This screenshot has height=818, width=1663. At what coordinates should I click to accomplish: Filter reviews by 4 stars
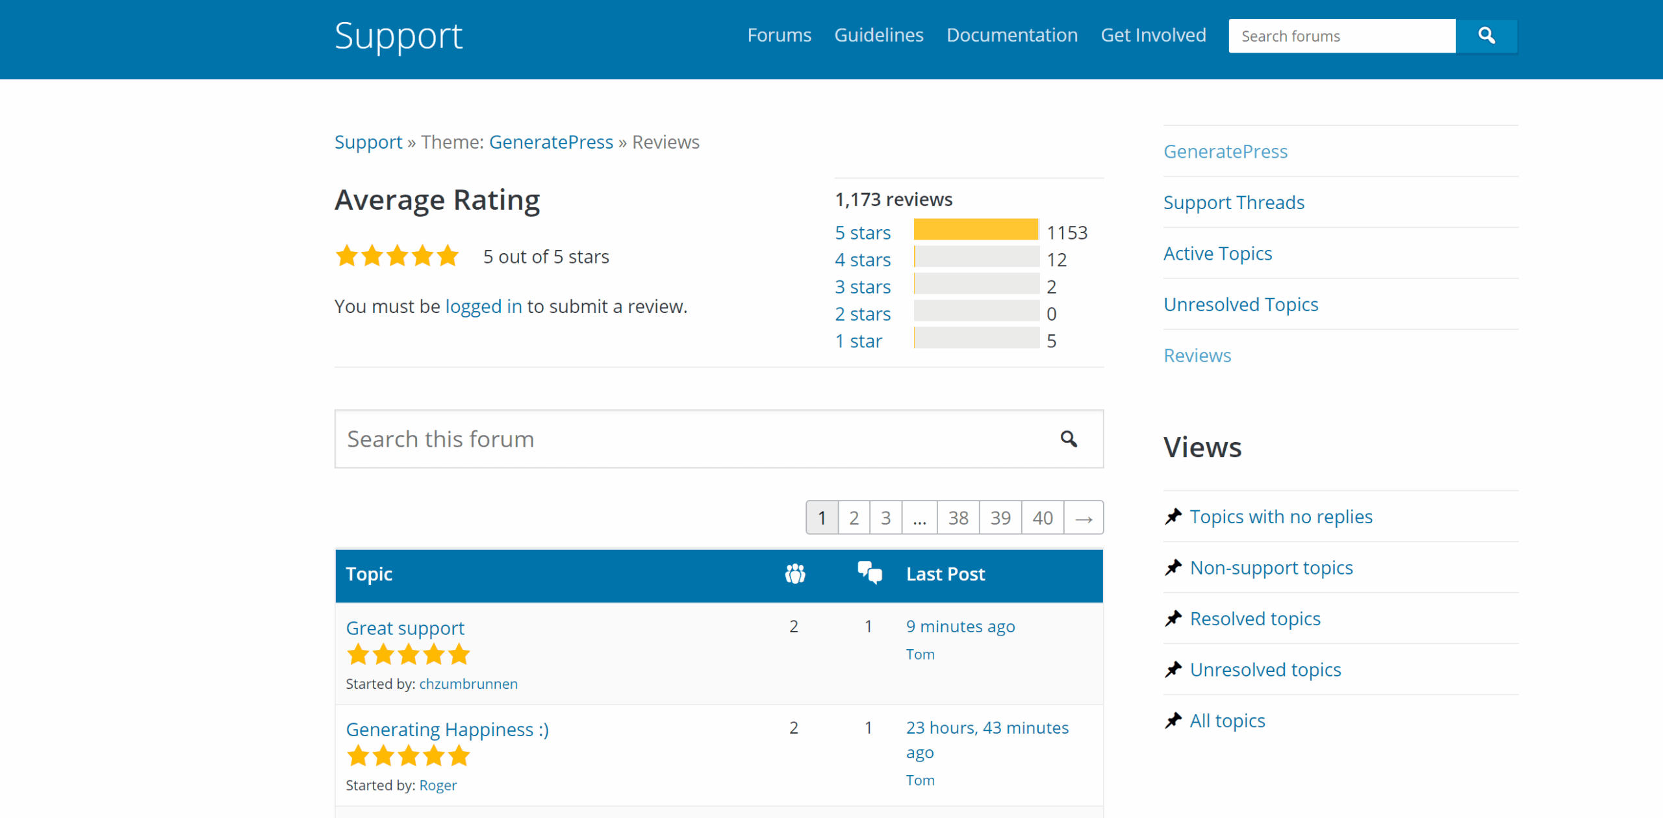863,260
